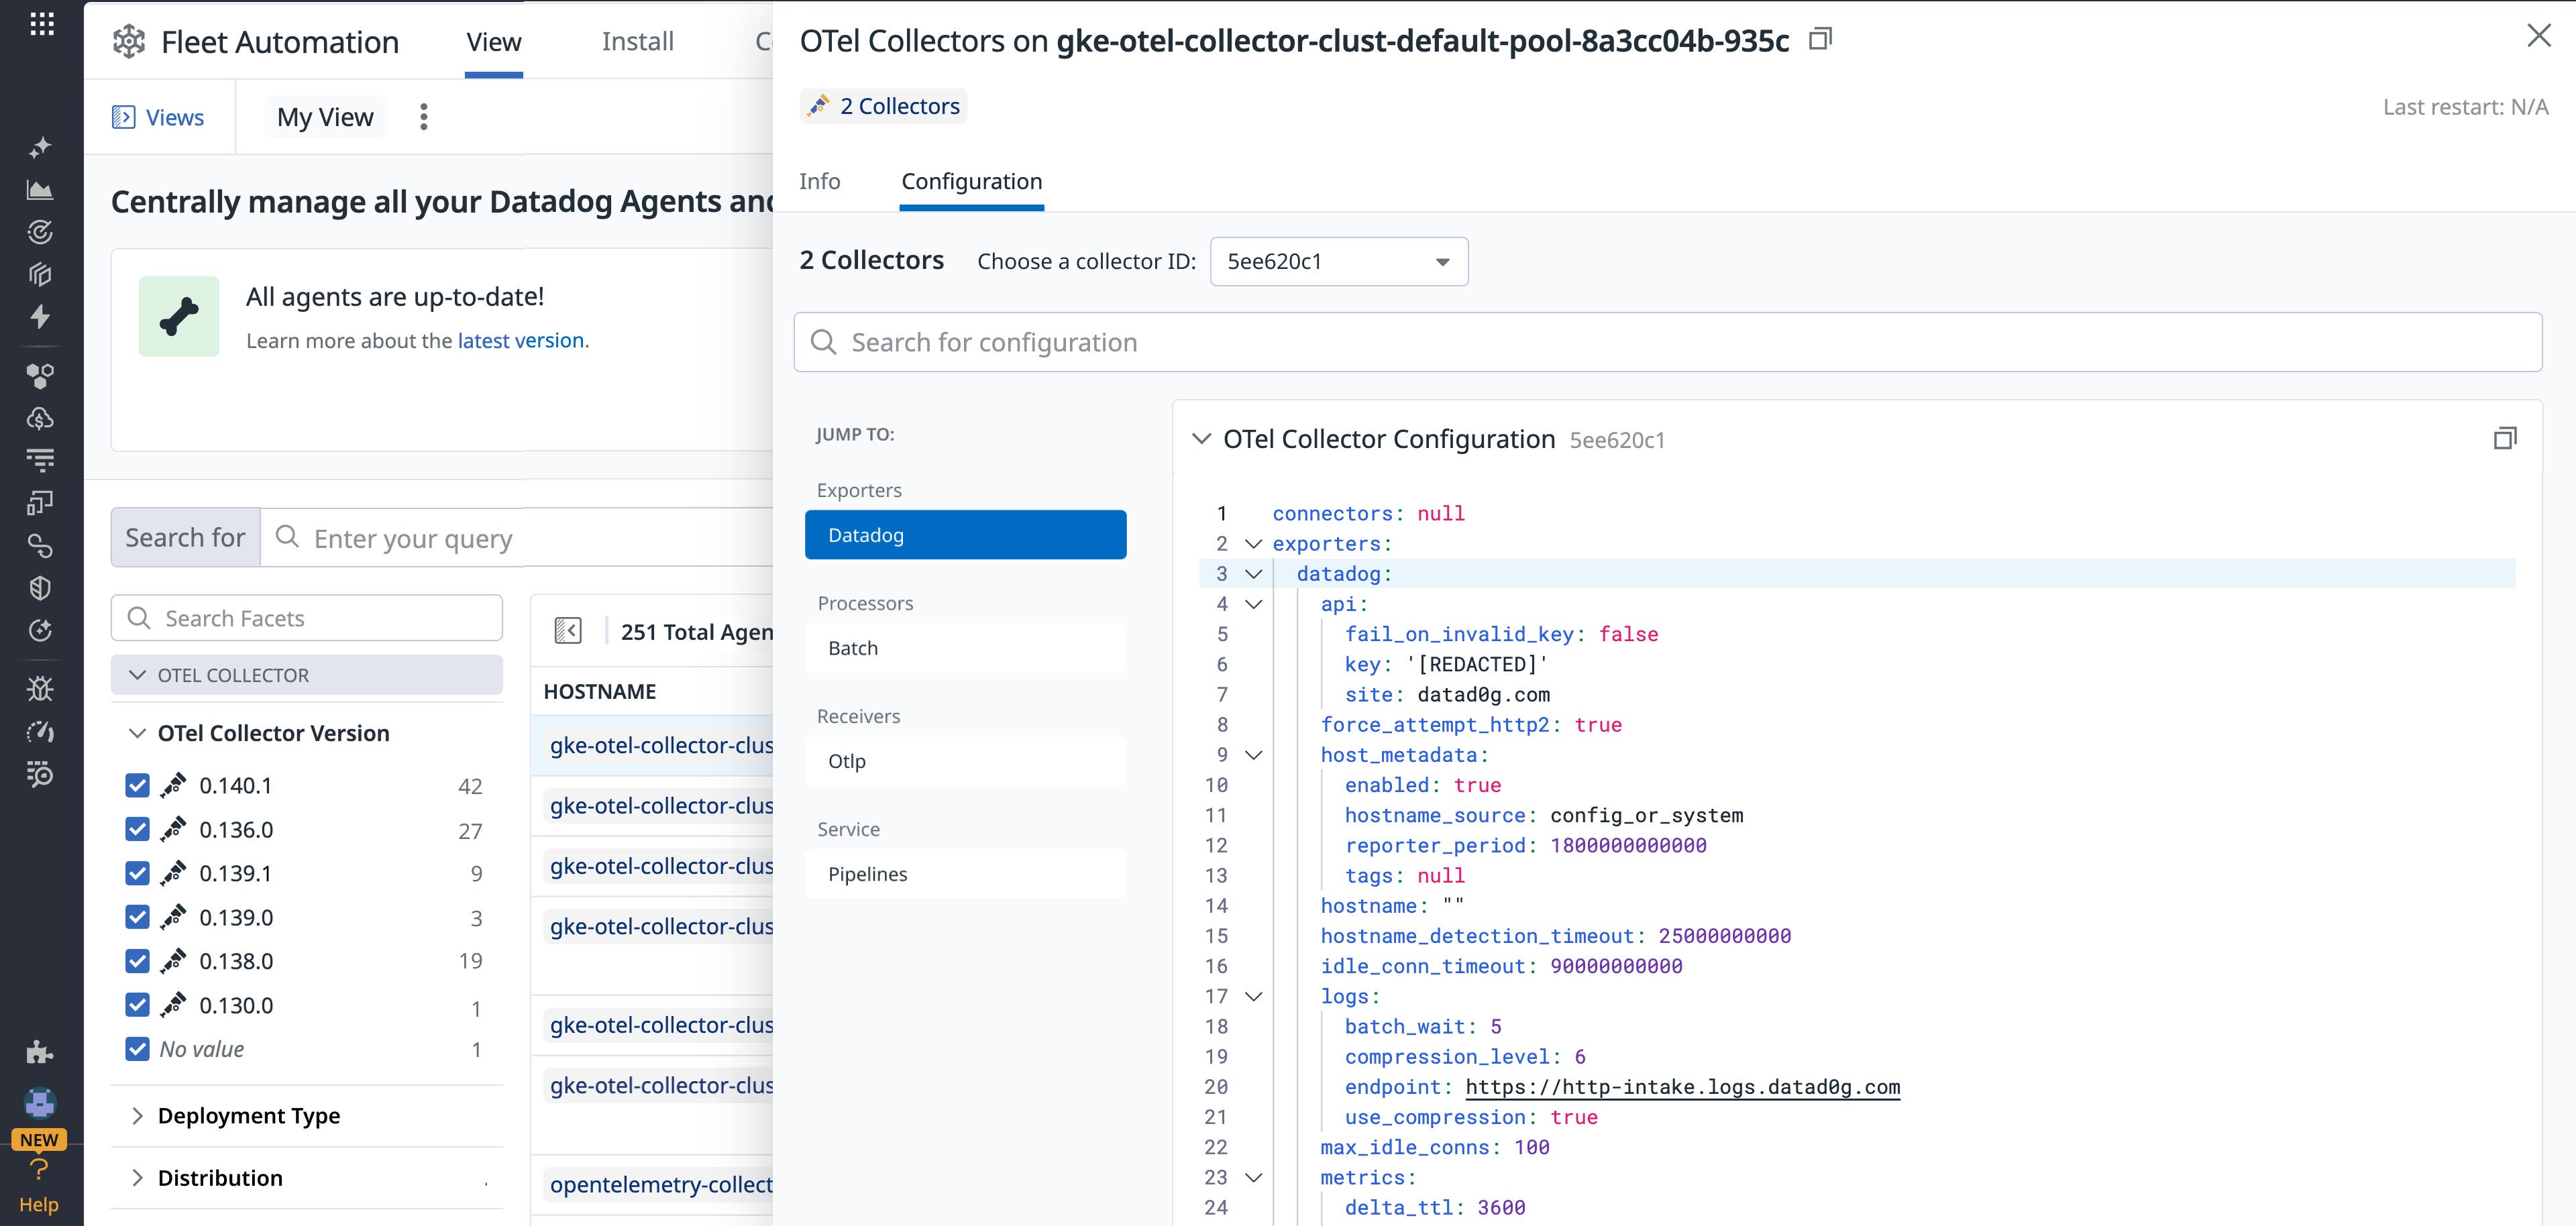Select the security shield icon

41,587
